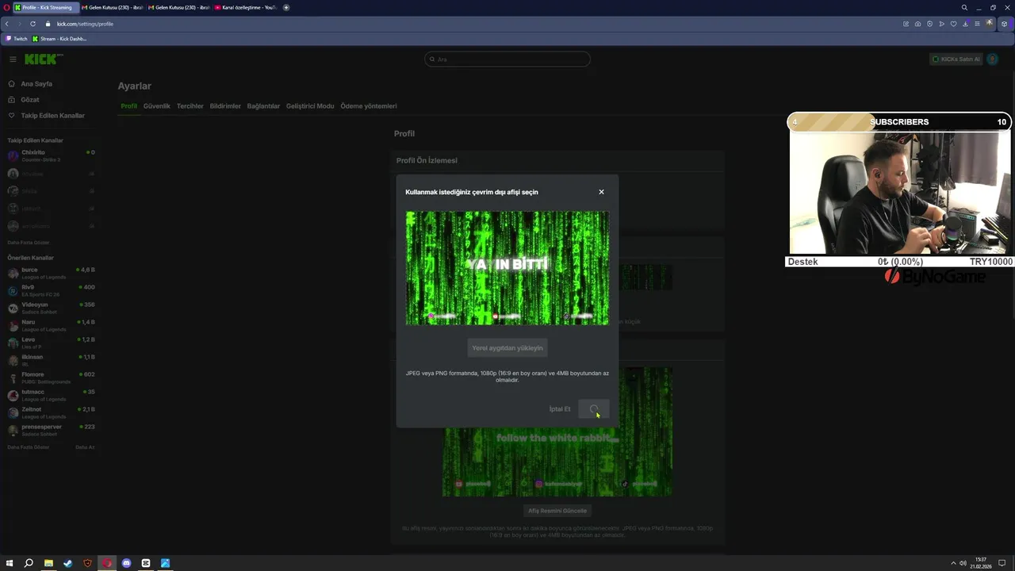Open the Flomore recommended channel
The image size is (1015, 571).
51,377
